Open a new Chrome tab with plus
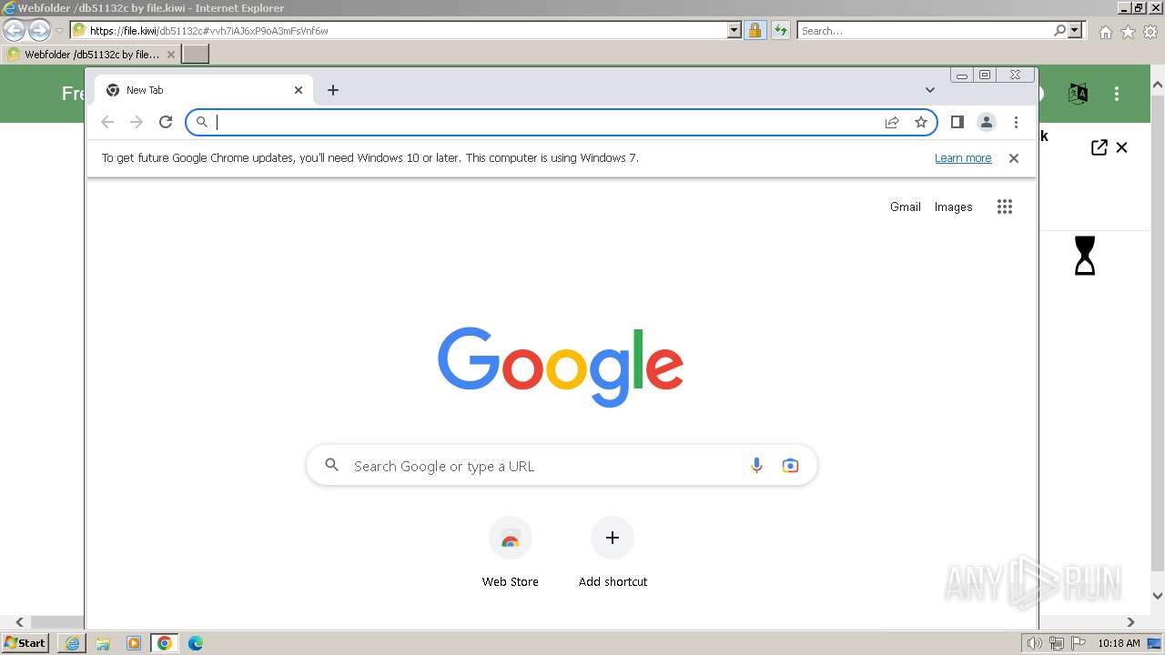 click(x=333, y=90)
